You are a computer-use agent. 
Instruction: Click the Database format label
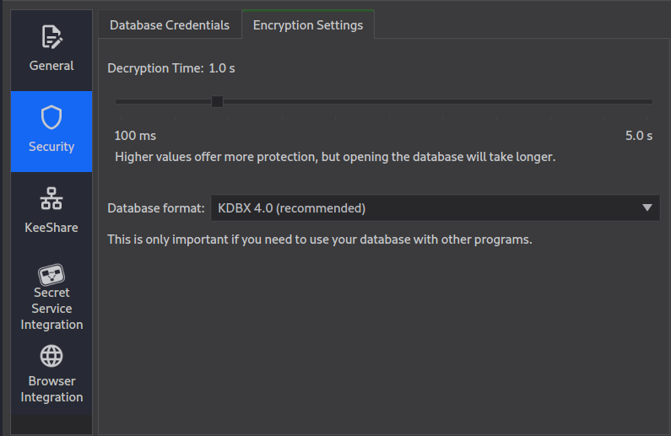tap(156, 208)
